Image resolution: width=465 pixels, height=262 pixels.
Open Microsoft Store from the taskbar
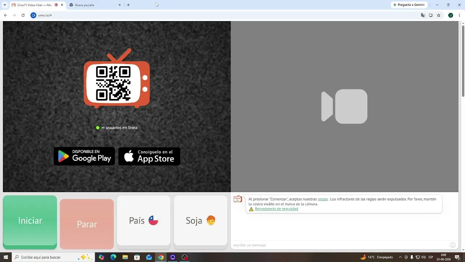[137, 257]
